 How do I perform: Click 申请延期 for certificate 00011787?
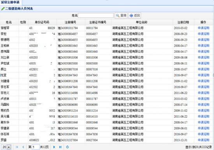click(203, 99)
